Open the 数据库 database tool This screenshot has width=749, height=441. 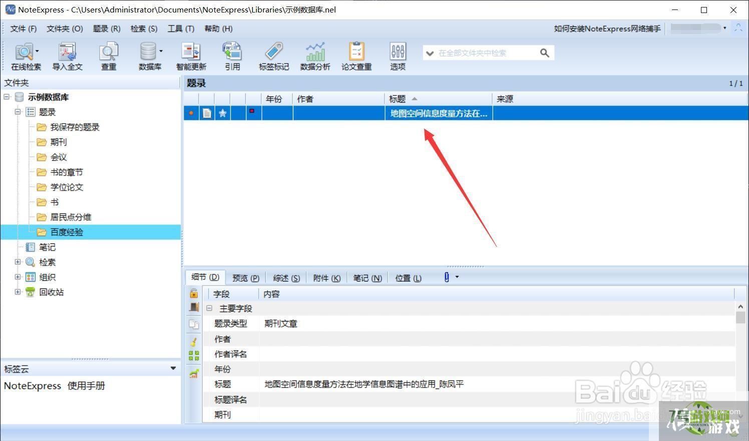click(x=150, y=56)
